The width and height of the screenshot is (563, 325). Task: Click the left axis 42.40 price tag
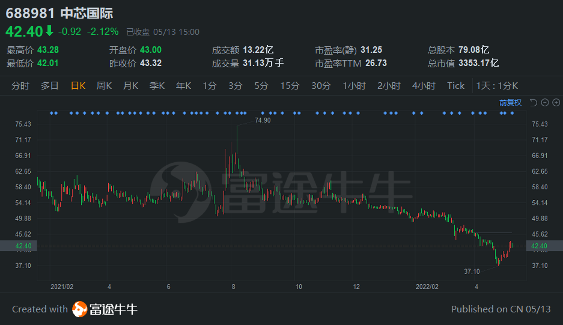[x=18, y=246]
